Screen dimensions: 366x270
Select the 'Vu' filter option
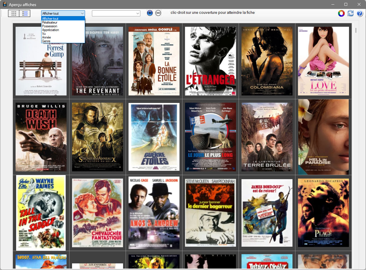(44, 34)
